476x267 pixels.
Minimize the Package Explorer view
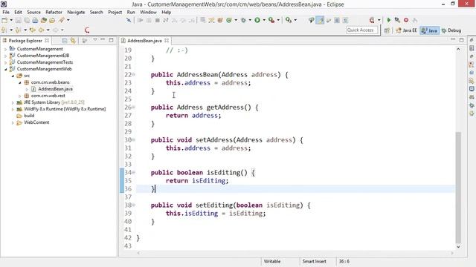pyautogui.click(x=103, y=39)
